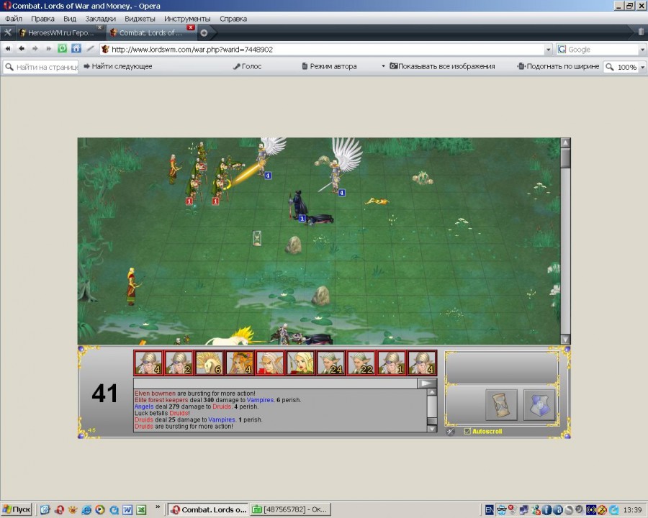Click the Combat. Lords taskbar button
Image resolution: width=648 pixels, height=518 pixels.
pyautogui.click(x=209, y=509)
